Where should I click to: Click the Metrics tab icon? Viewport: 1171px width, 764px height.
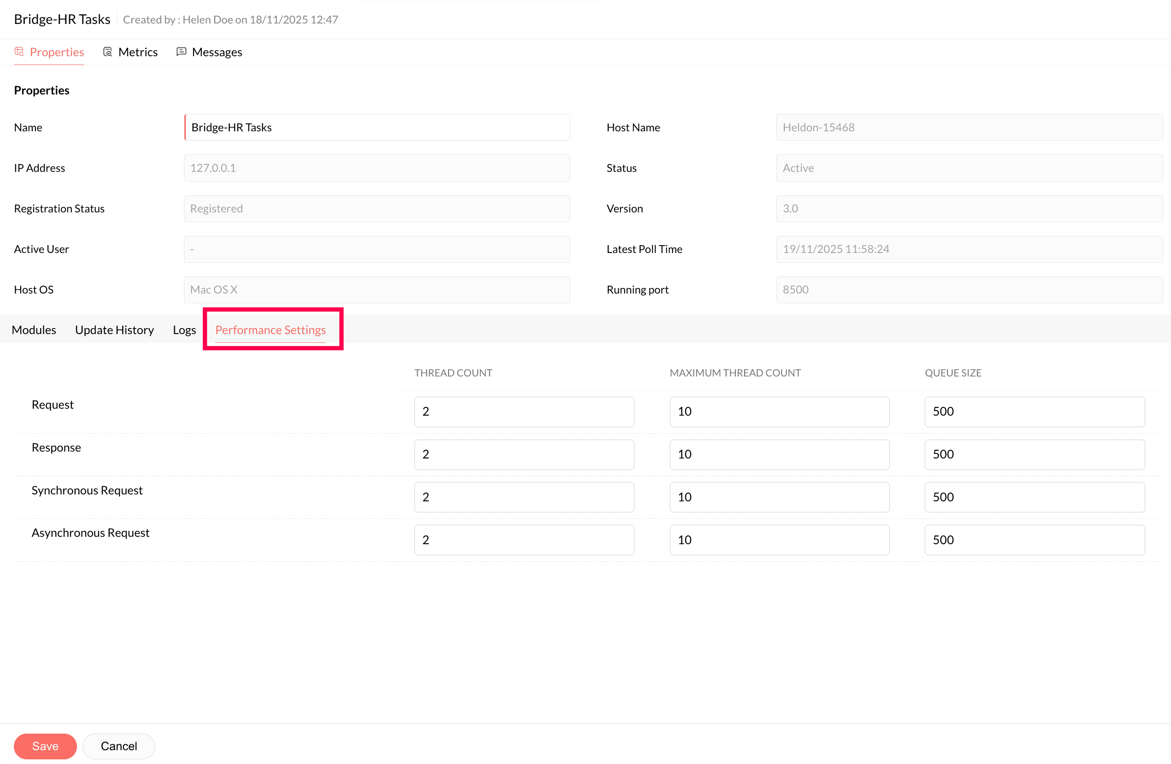(x=108, y=52)
